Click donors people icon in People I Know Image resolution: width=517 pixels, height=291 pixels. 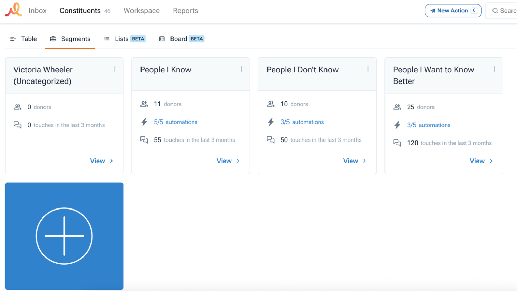tap(144, 104)
